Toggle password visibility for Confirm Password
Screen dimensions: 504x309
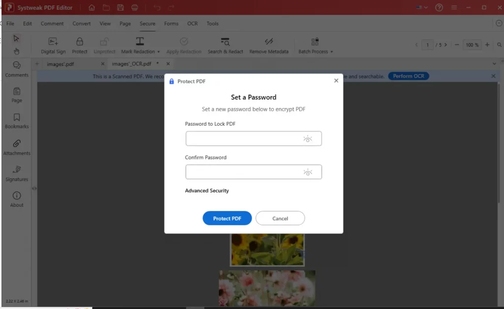308,172
